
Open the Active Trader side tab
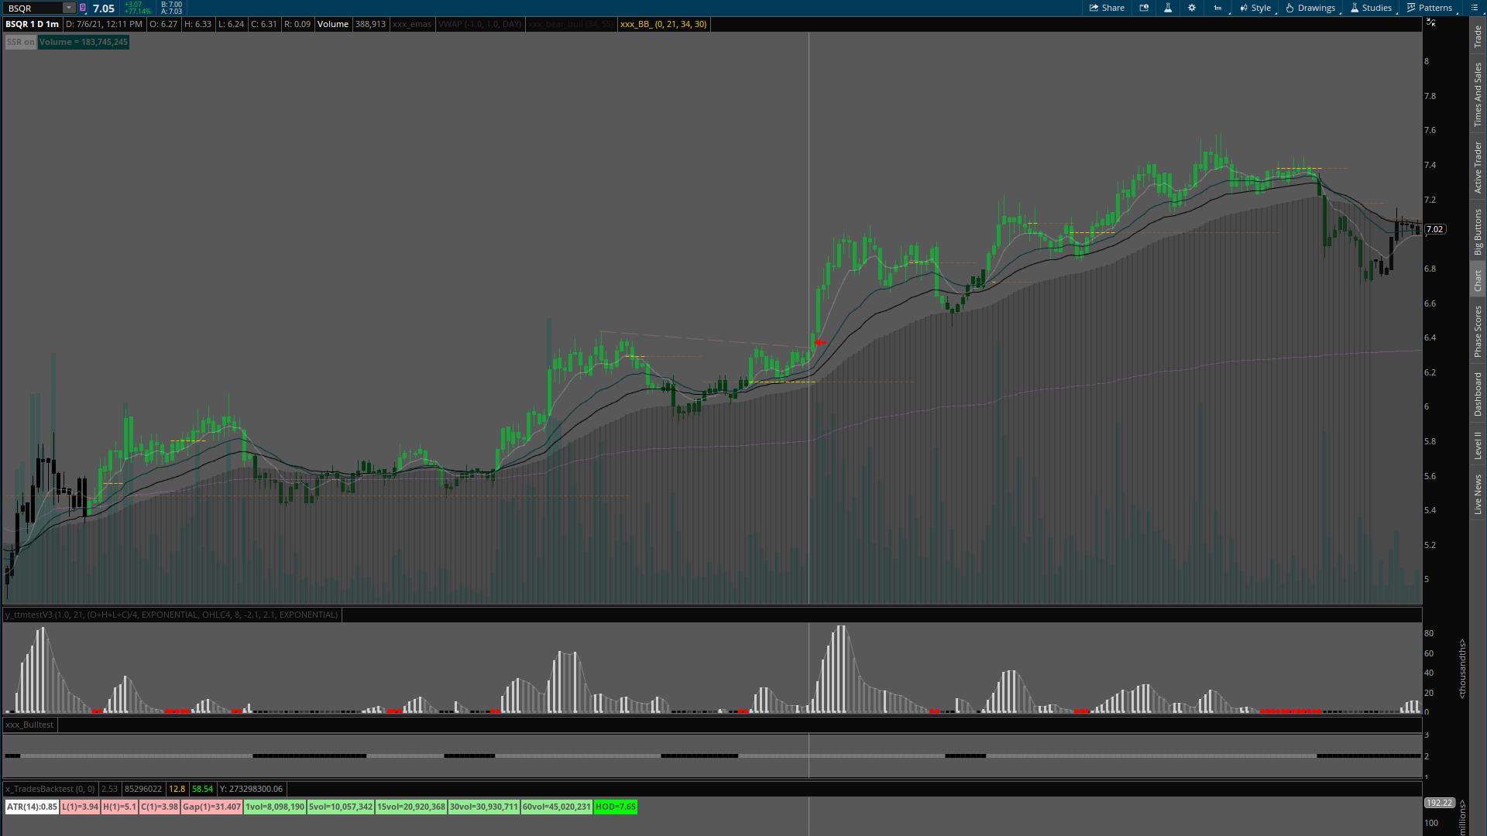coord(1478,167)
